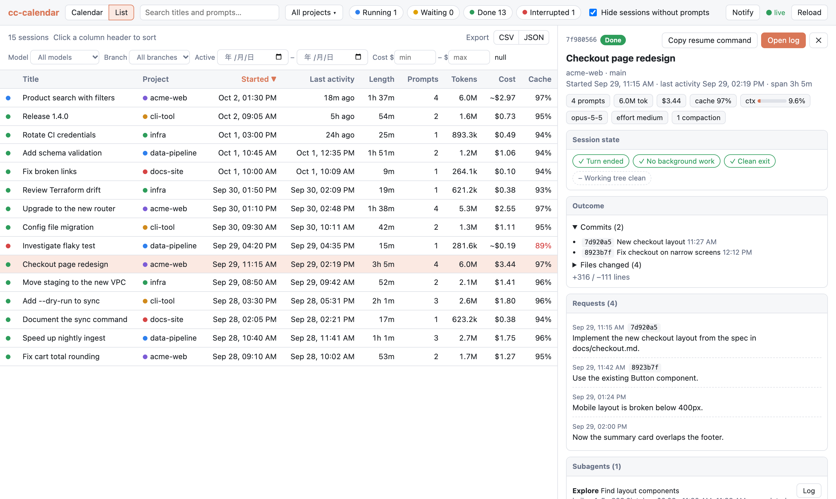Click the ctx usage progress bar
Viewport: 836px width, 499px height.
[x=772, y=101]
